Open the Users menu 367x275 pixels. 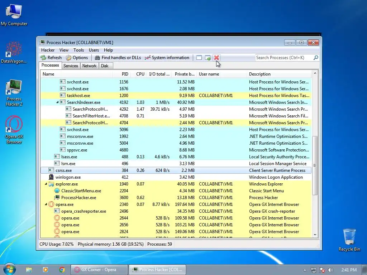94,50
